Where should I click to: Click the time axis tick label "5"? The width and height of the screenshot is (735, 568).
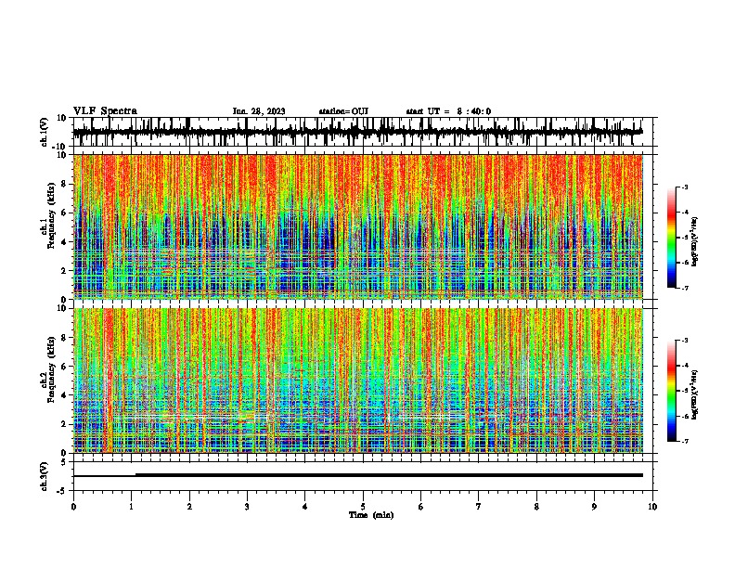click(x=363, y=507)
